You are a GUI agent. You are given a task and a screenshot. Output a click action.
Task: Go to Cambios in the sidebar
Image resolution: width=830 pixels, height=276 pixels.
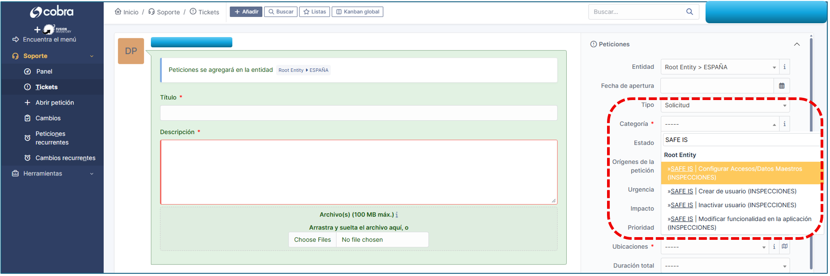click(48, 118)
